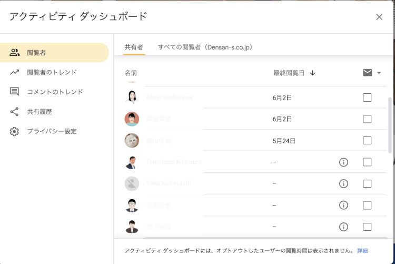Check the box in the glasses-avatar row
The width and height of the screenshot is (395, 264).
pos(367,206)
